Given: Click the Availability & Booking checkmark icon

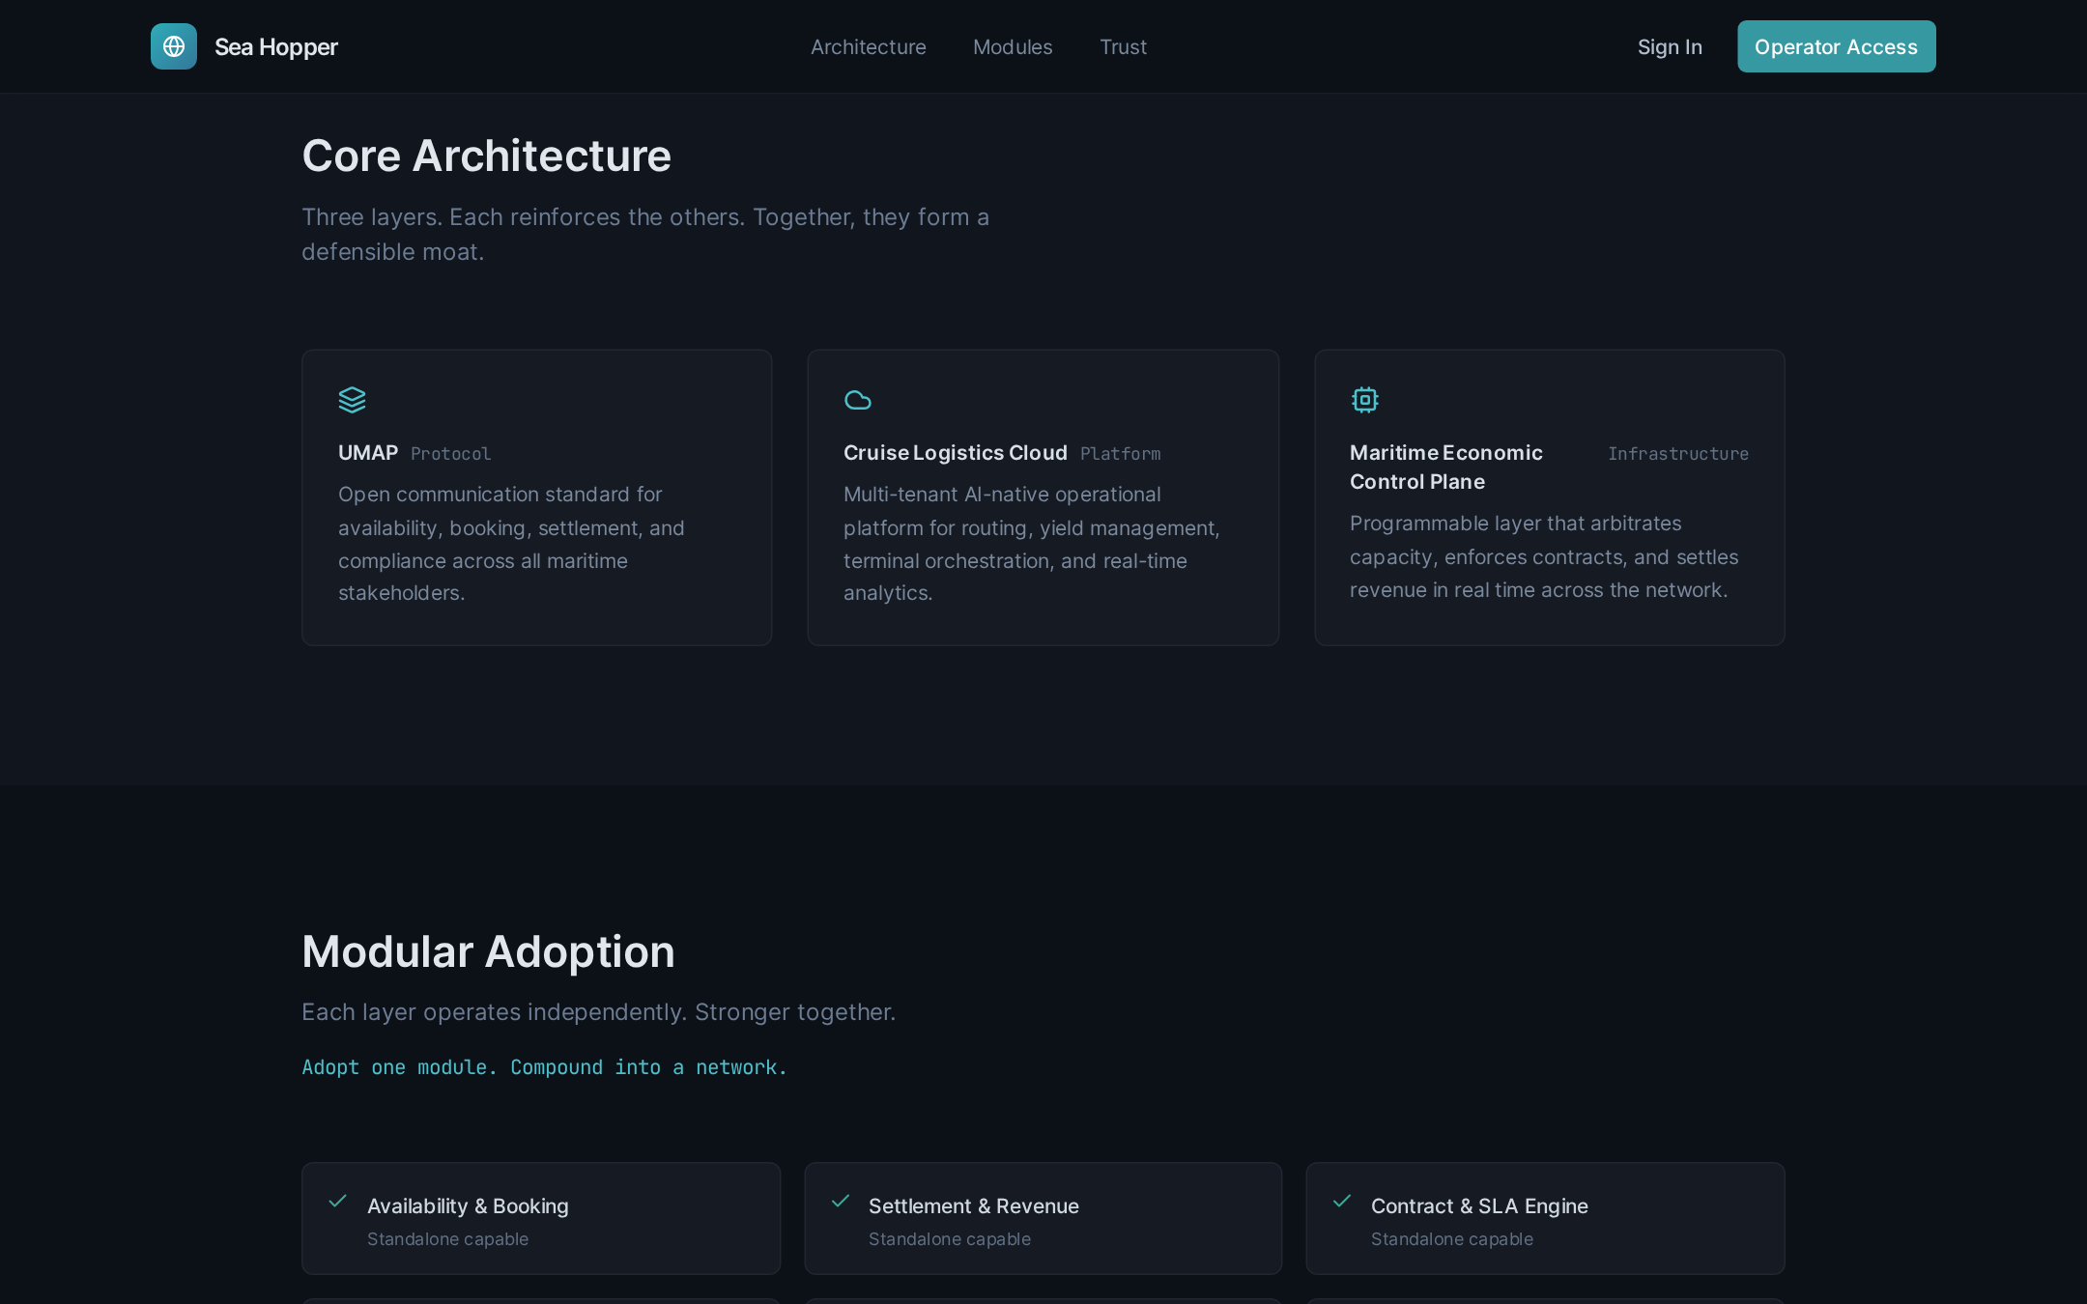Looking at the screenshot, I should point(338,1202).
